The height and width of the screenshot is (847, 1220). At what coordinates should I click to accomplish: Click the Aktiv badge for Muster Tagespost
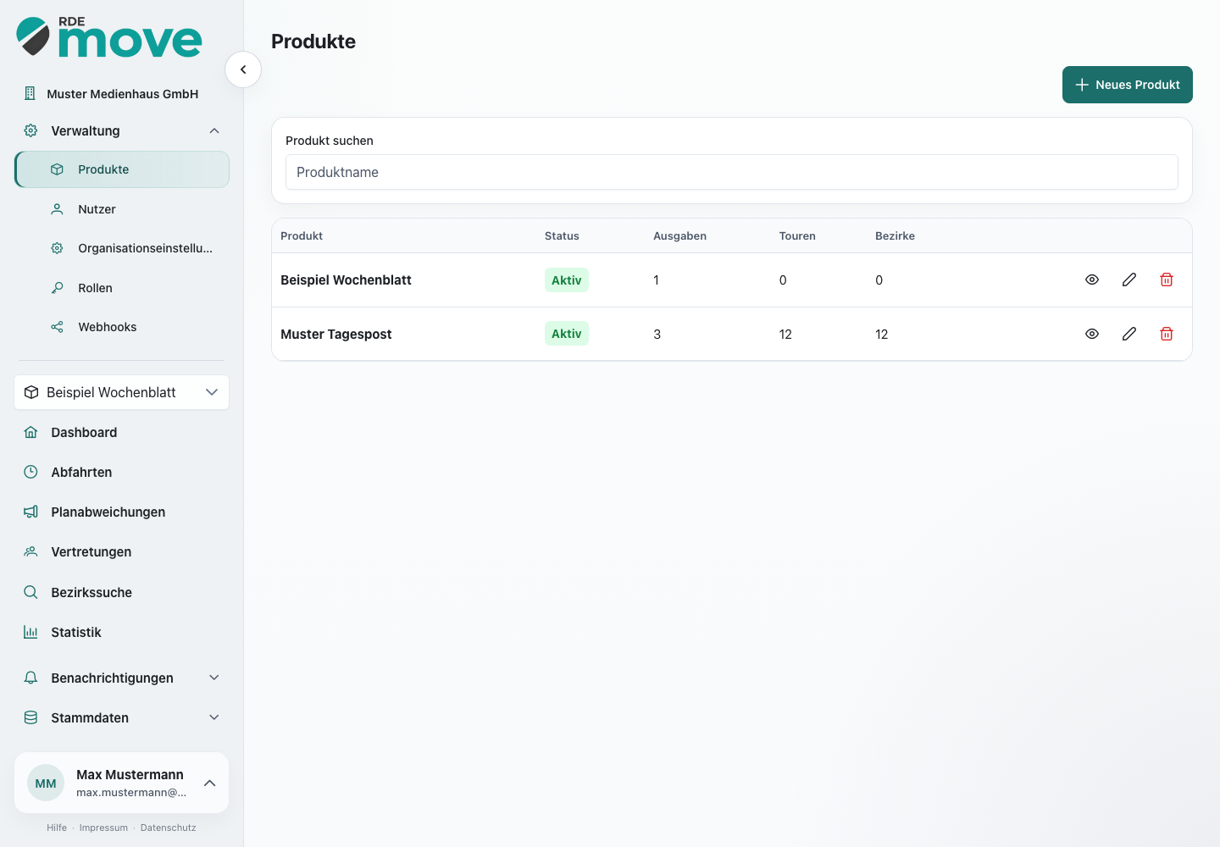(567, 334)
